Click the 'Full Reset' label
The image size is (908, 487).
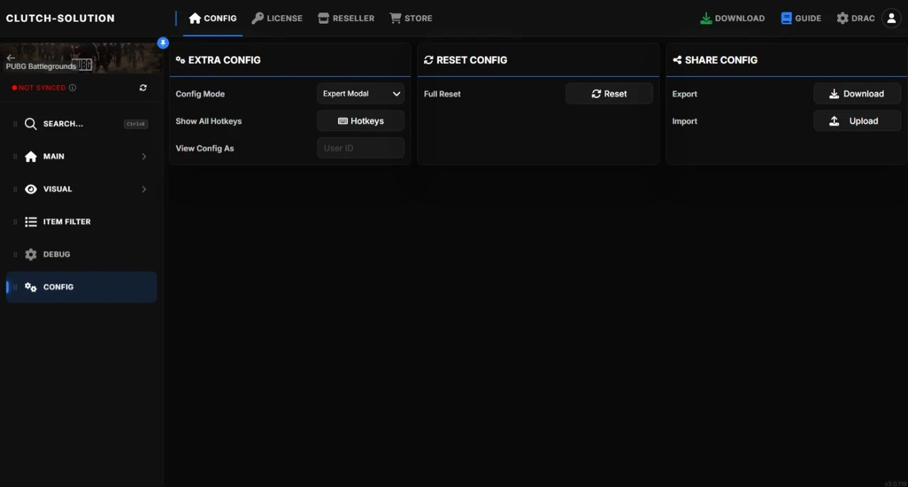coord(442,94)
